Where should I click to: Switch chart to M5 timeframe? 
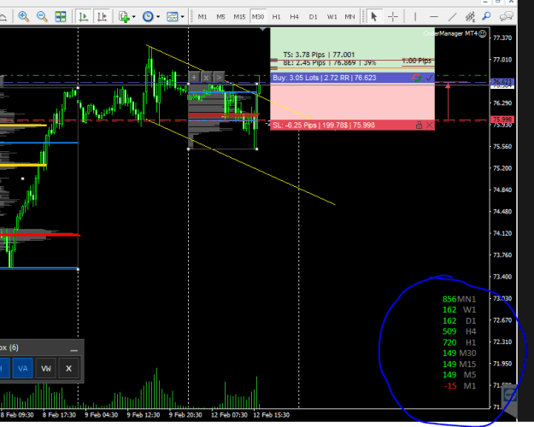tap(220, 17)
